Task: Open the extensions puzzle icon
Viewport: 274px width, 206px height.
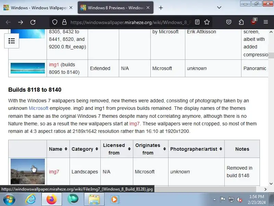Action: click(x=241, y=22)
